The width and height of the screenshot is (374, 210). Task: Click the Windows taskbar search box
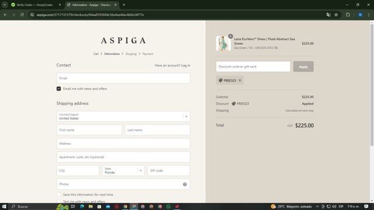(32, 206)
